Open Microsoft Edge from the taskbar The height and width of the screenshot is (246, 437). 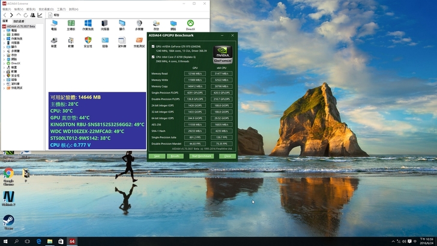(38, 241)
